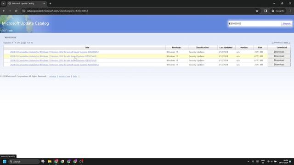Open the help link in footer

tap(75, 77)
